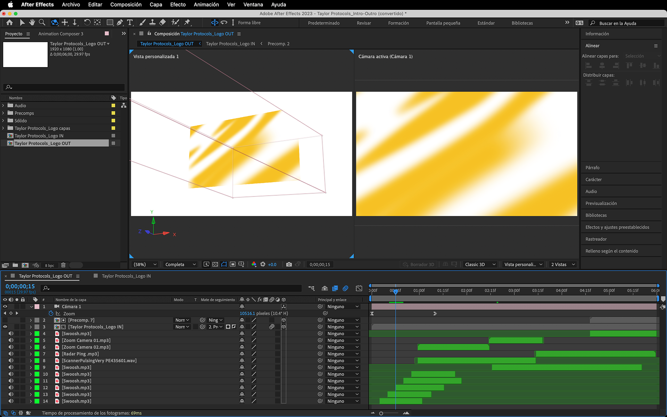Take a snapshot with camera icon
This screenshot has height=417, width=667.
289,264
